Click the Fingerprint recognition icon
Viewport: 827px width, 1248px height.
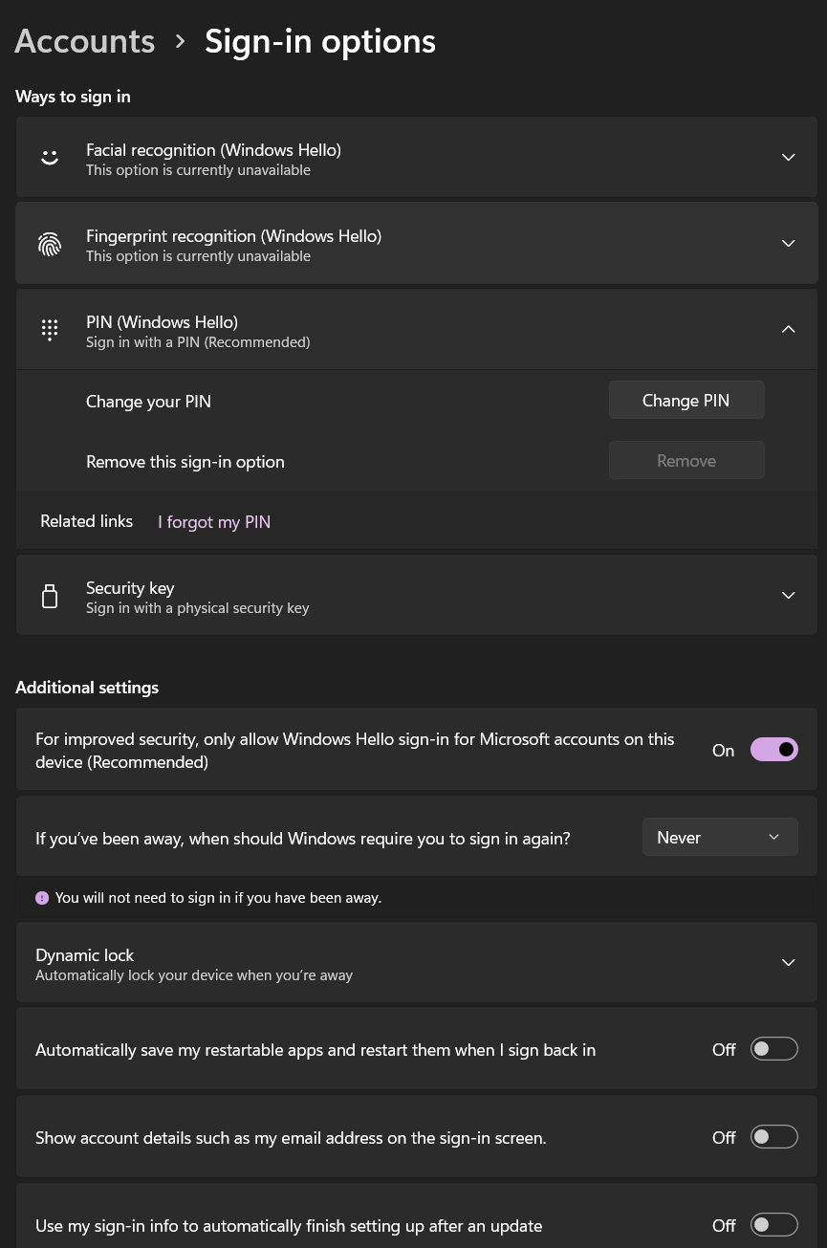(x=50, y=243)
